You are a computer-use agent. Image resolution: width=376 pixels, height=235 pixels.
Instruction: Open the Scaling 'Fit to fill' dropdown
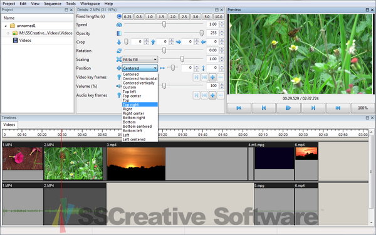(x=140, y=60)
